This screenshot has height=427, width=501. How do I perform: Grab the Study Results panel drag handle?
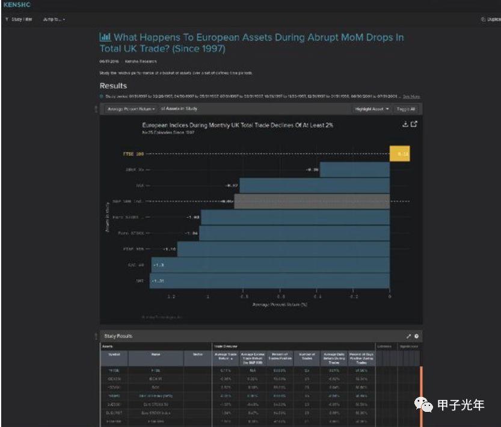click(96, 336)
